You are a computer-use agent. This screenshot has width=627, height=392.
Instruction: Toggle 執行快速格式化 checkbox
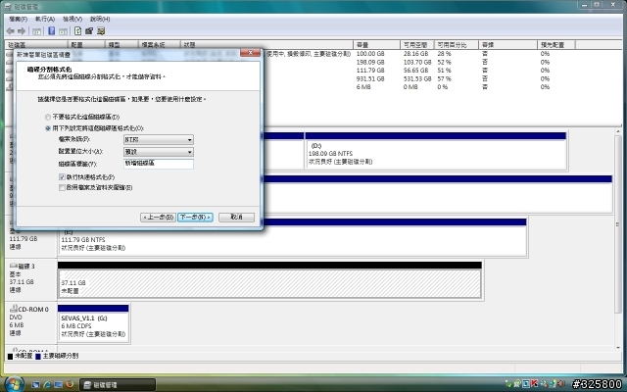coord(62,176)
